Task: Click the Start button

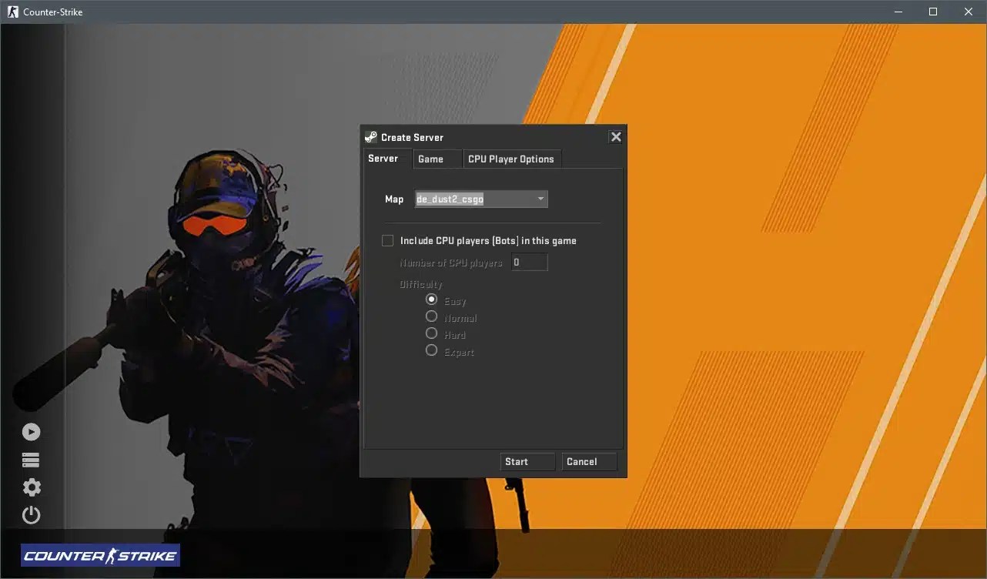Action: coord(527,462)
